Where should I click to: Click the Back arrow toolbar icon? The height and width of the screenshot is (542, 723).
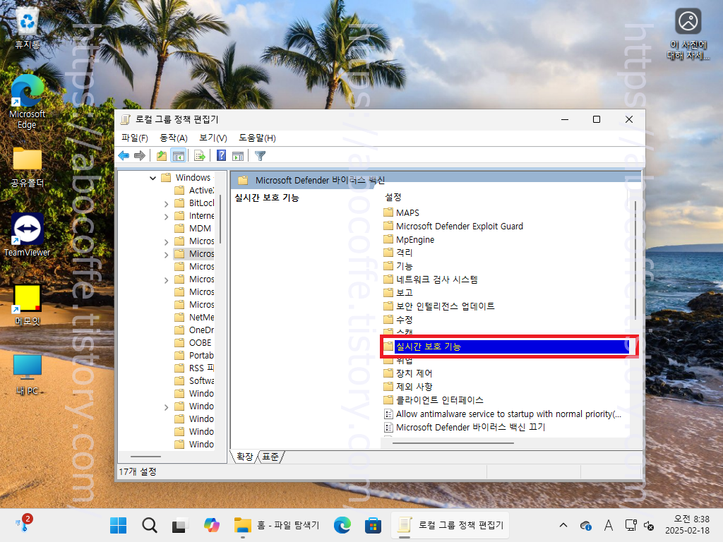click(124, 156)
